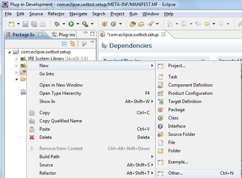Image resolution: width=242 pixels, height=178 pixels.
Task: Select Class in New submenu
Action: [x=198, y=118]
